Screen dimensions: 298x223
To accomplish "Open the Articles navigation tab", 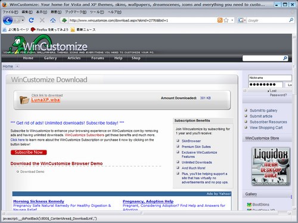I will 74,58.
